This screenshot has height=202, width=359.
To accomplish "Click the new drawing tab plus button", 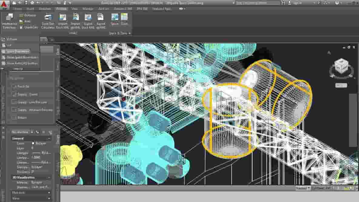I will coord(52,40).
